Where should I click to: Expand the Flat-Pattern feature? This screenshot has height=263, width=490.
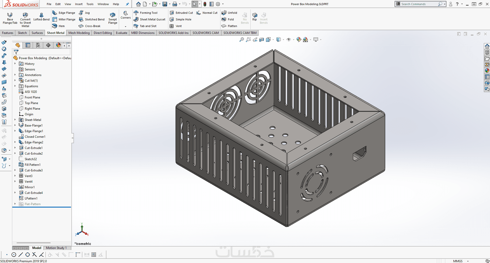pos(15,204)
